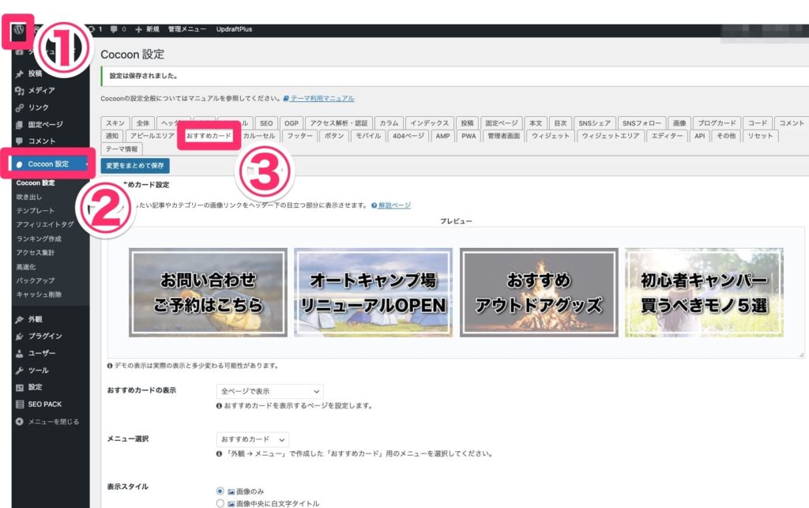
Task: Switch to the 全体 tab
Action: (143, 123)
